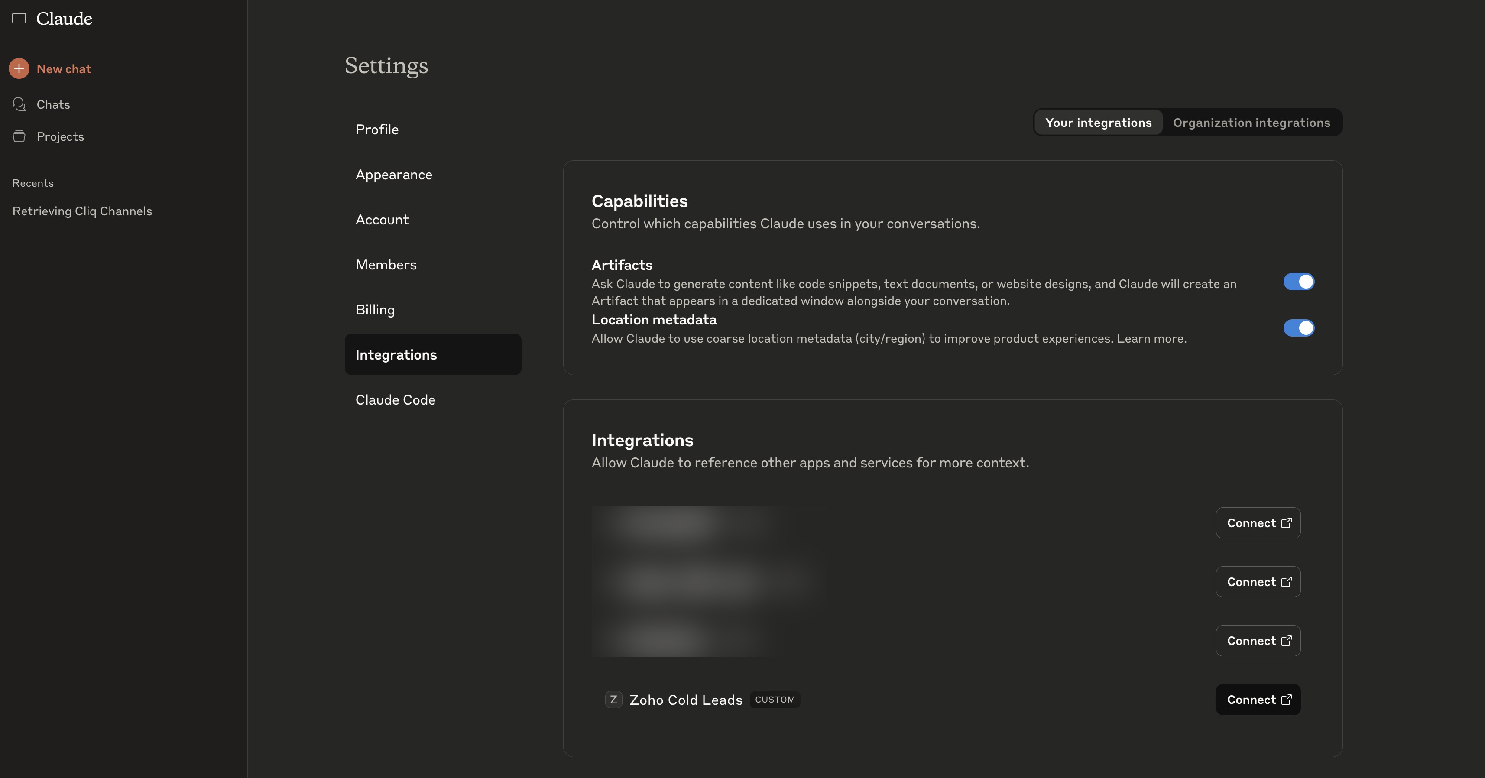Open the Claude Code settings section

coord(396,400)
